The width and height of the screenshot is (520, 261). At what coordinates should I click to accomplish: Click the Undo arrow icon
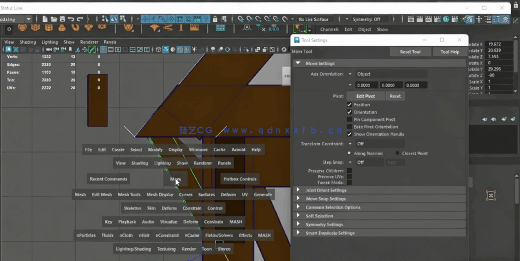pos(71,19)
